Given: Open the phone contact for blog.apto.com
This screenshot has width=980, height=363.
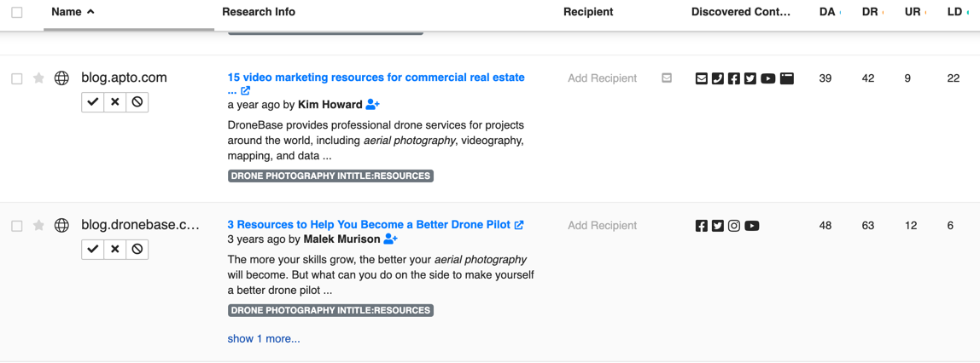Looking at the screenshot, I should [x=717, y=78].
